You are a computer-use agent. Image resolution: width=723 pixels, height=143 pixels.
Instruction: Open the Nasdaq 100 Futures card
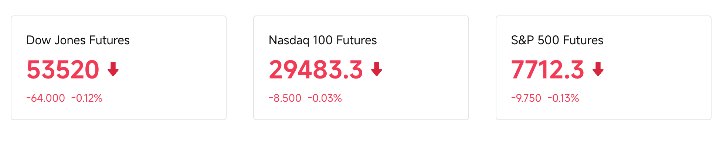coord(361,68)
